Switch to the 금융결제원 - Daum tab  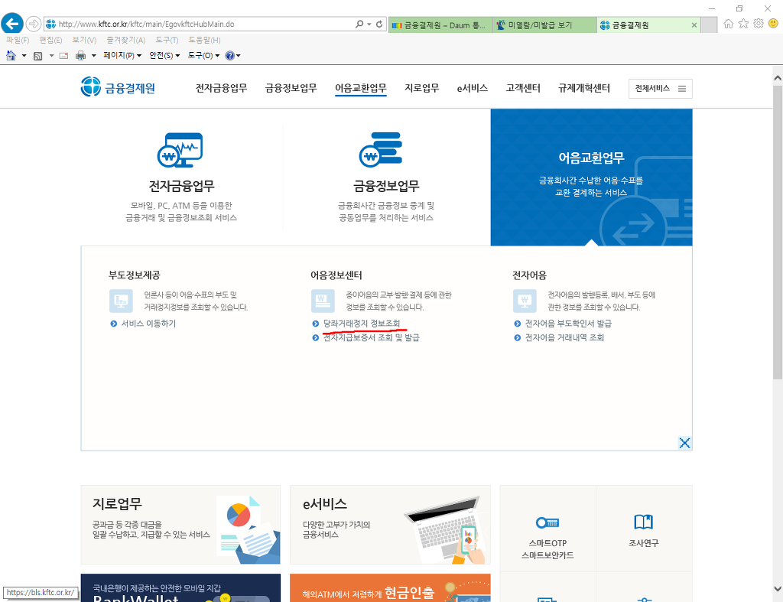click(x=440, y=25)
